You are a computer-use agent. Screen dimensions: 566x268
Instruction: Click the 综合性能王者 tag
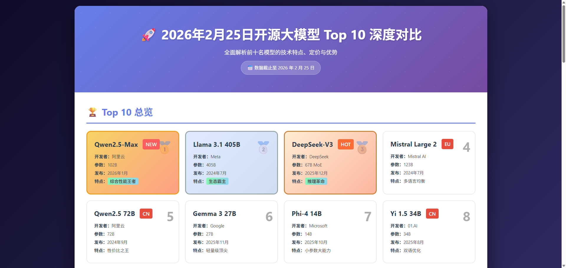tap(123, 182)
